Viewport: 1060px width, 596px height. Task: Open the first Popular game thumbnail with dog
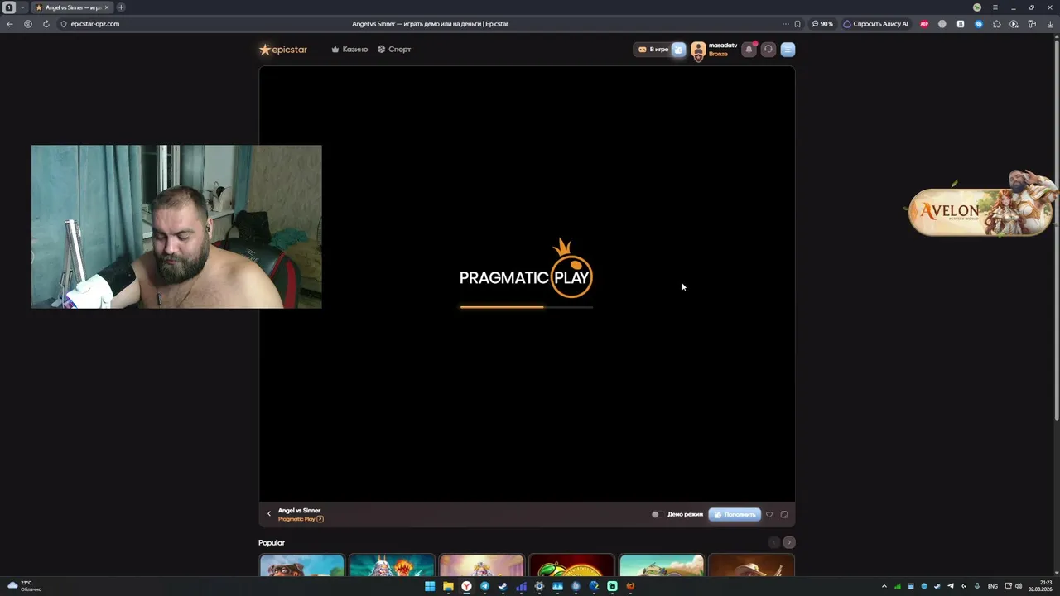(x=301, y=565)
